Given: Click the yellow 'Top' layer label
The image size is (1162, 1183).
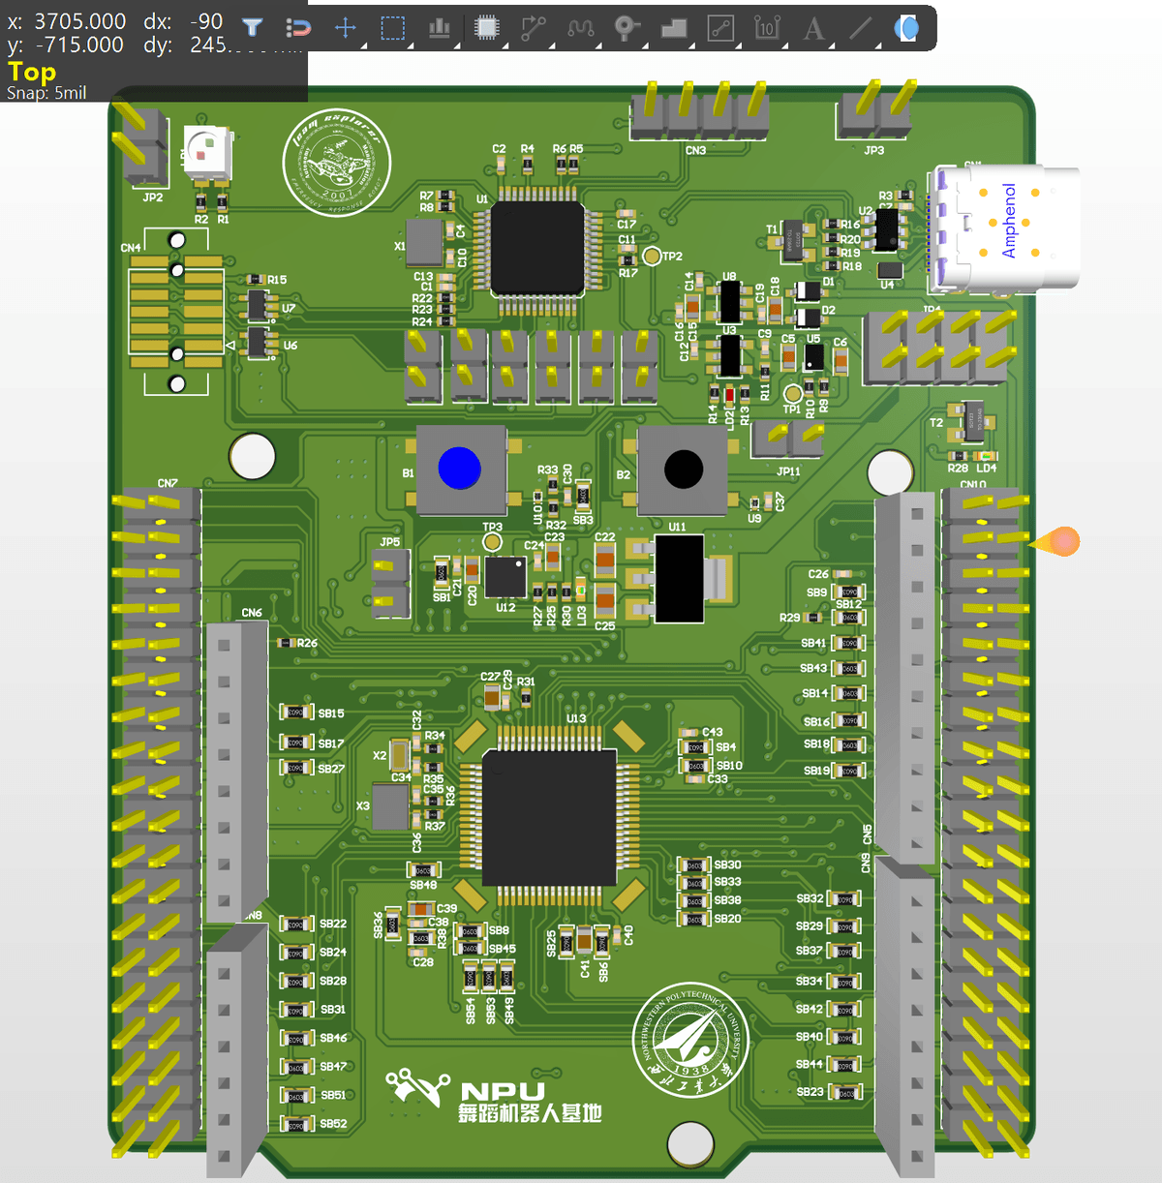Looking at the screenshot, I should (x=32, y=72).
